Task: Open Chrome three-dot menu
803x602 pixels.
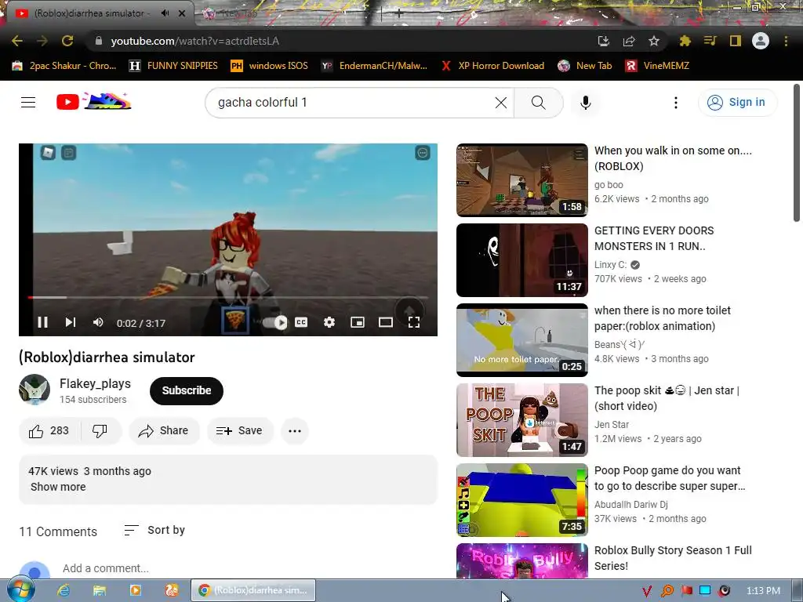Action: 786,41
